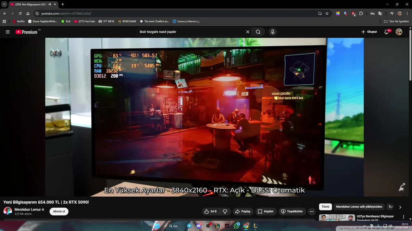
Task: Open Discord from the taskbar
Action: (x=199, y=226)
